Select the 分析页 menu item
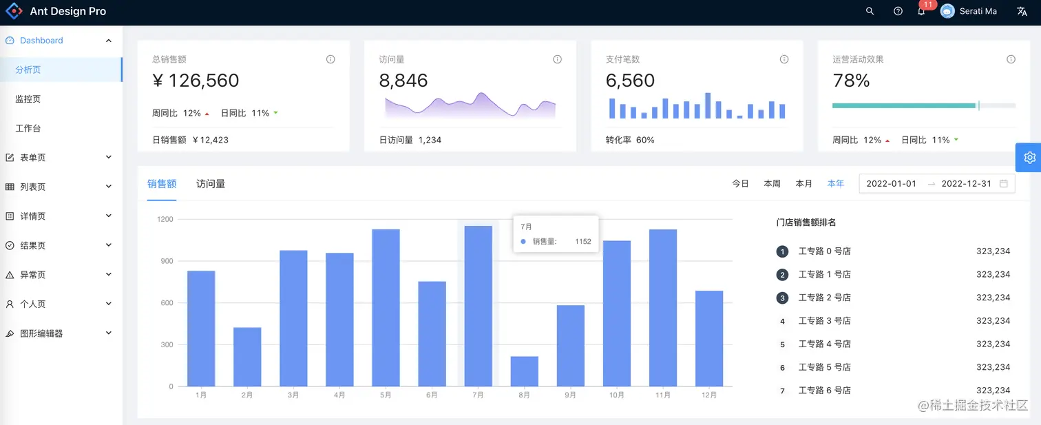Image resolution: width=1041 pixels, height=425 pixels. 61,70
